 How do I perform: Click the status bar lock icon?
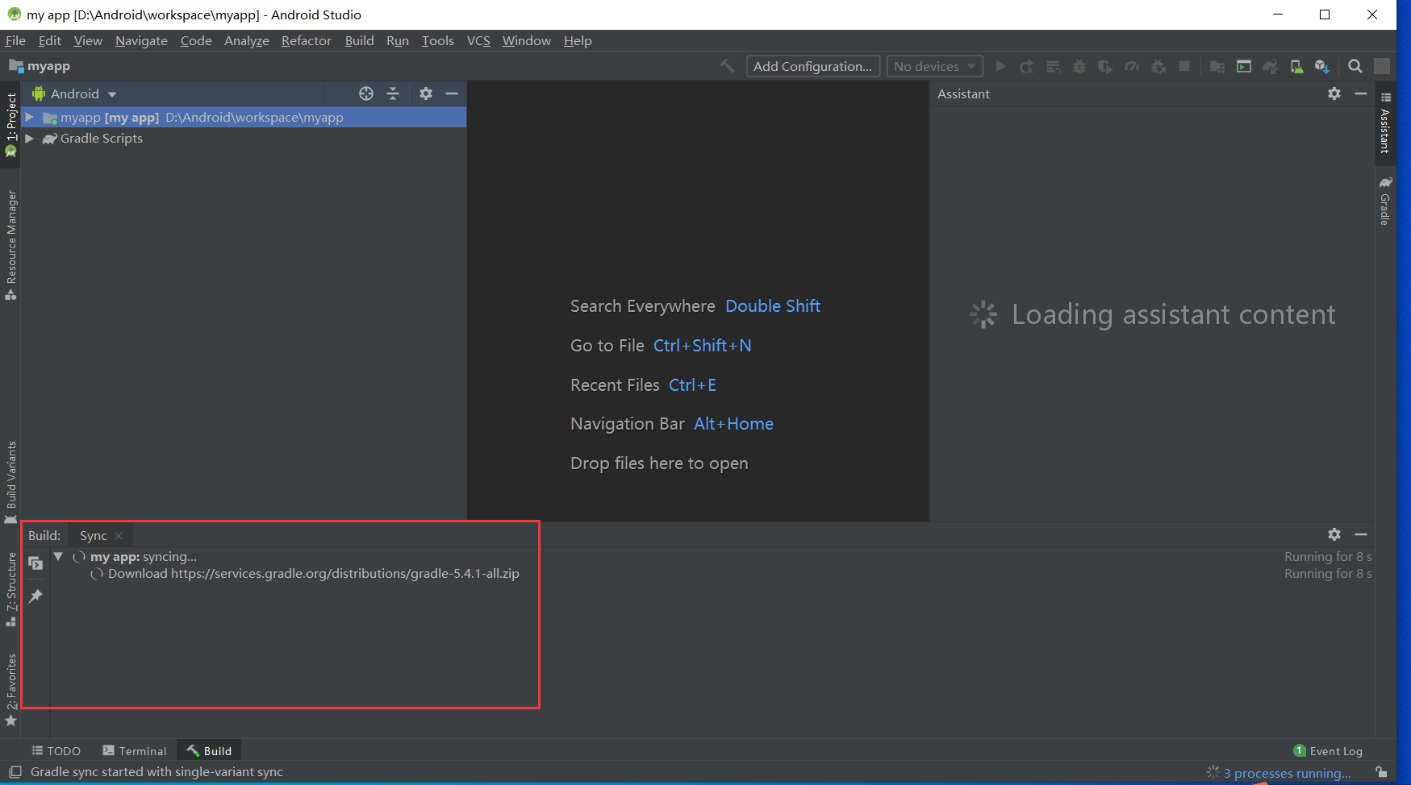pyautogui.click(x=1381, y=771)
